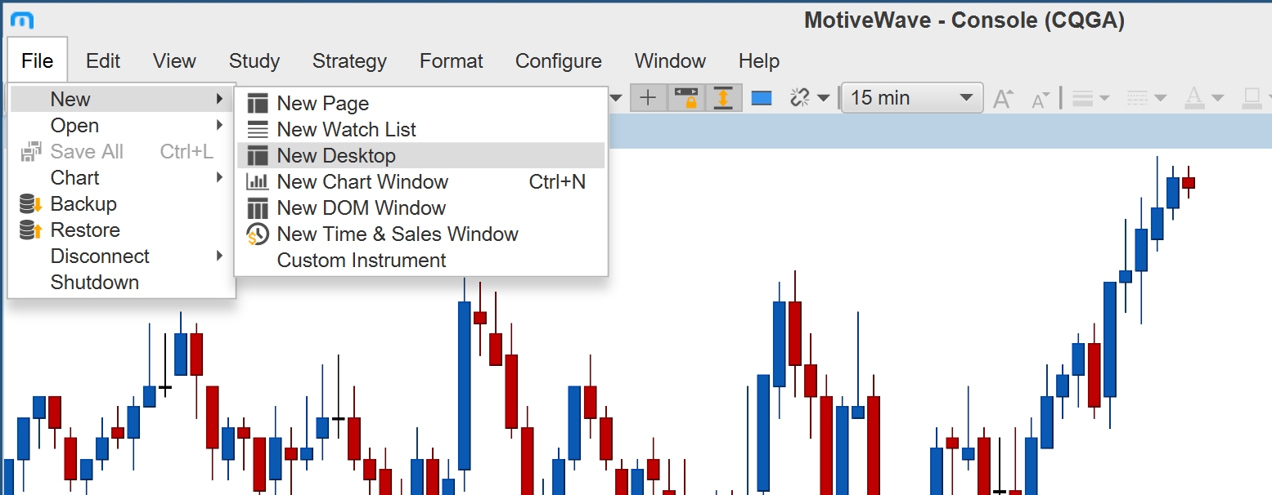This screenshot has height=495, width=1272.
Task: Toggle the vertical auto-scale button
Action: tap(723, 98)
